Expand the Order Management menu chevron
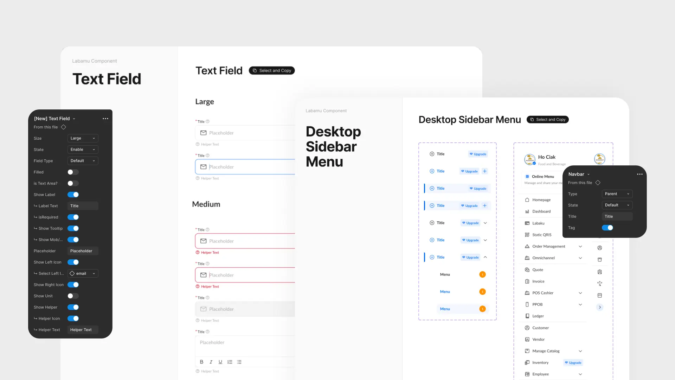675x380 pixels. (580, 246)
